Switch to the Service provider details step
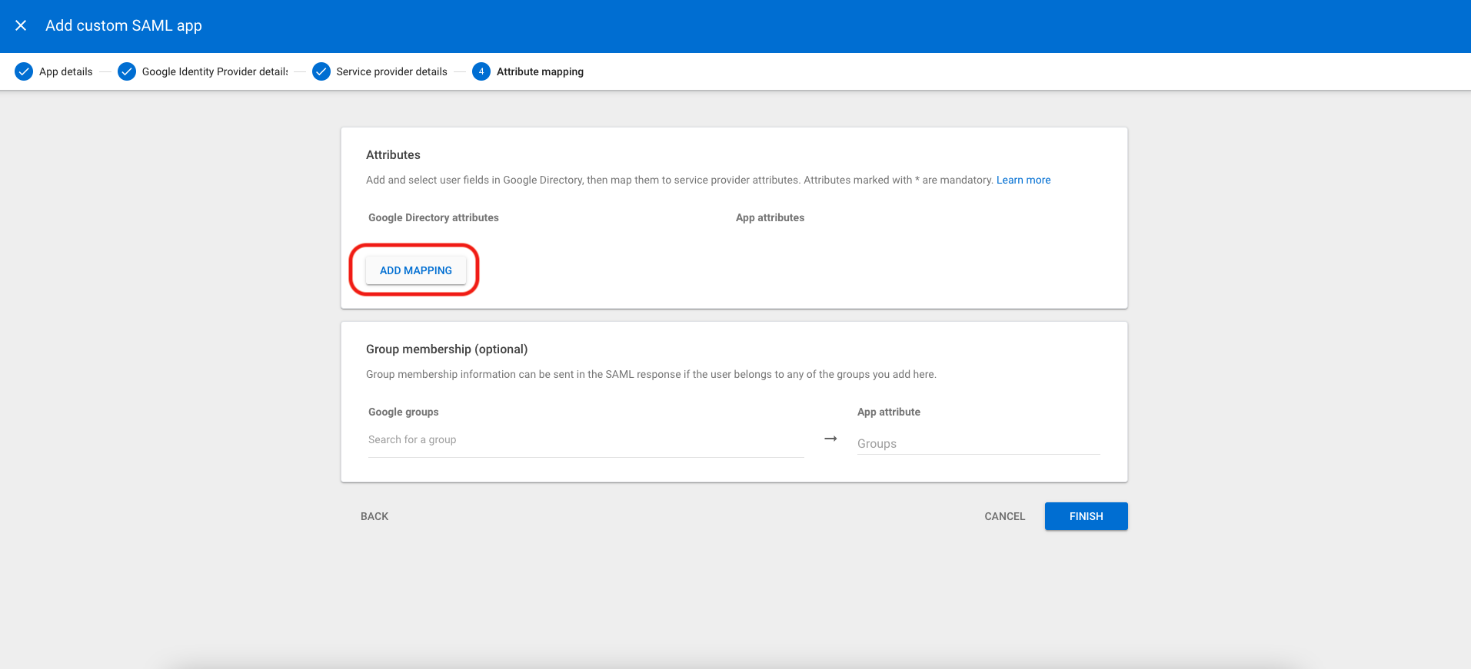1471x669 pixels. tap(391, 71)
